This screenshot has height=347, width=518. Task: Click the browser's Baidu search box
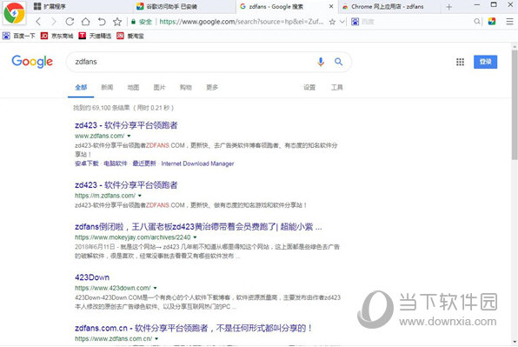pyautogui.click(x=416, y=22)
